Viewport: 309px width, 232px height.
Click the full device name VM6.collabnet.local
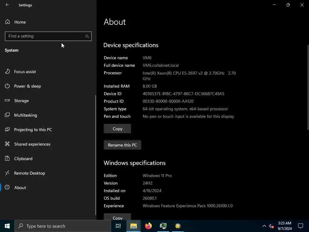click(161, 65)
